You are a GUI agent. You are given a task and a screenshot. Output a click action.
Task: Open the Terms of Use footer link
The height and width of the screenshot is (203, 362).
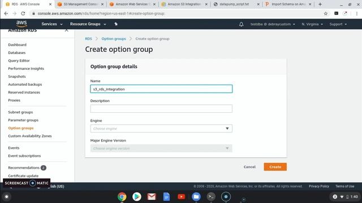pos(344,186)
